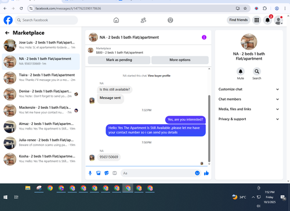Expand the Privacy & support section

coord(249,119)
